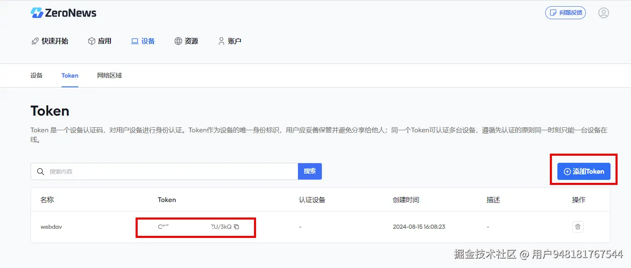This screenshot has width=631, height=268.
Task: Select the 设备 top menu
Action: point(143,41)
